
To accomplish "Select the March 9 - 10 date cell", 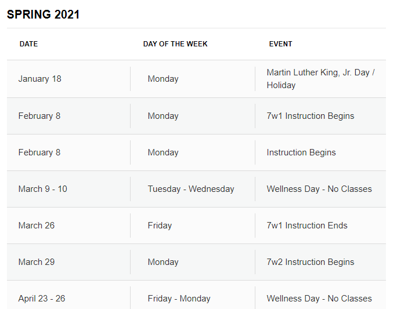I will [x=42, y=189].
